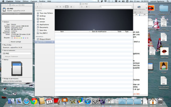Open the Aide menu
The width and height of the screenshot is (171, 107).
click(x=49, y=1)
